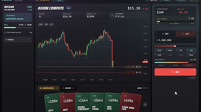Click the mission SELL progress bar

click(x=18, y=28)
